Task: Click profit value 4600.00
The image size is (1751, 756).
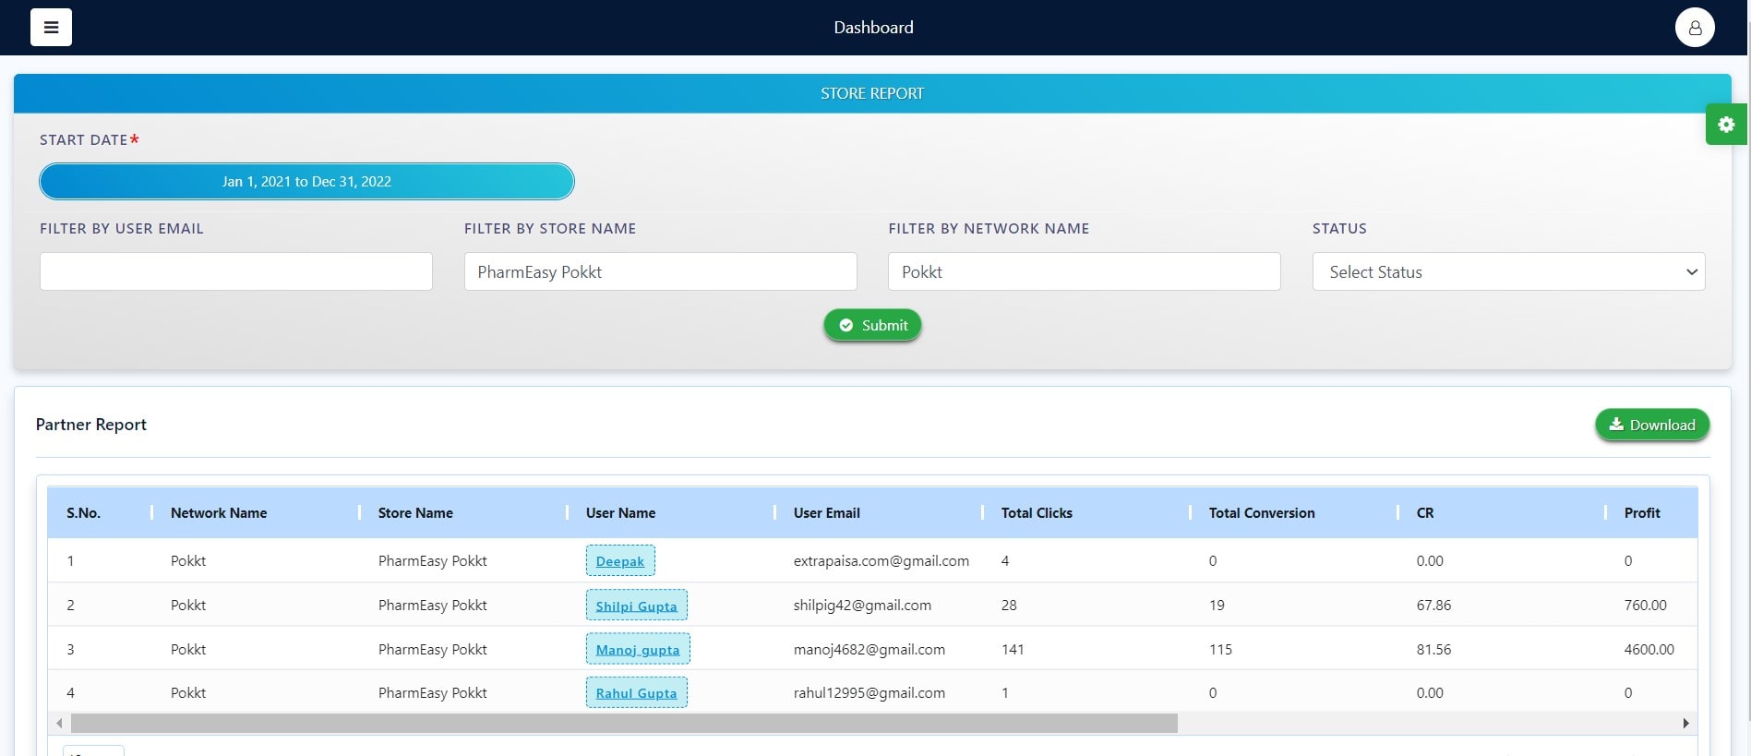Action: coord(1649,649)
